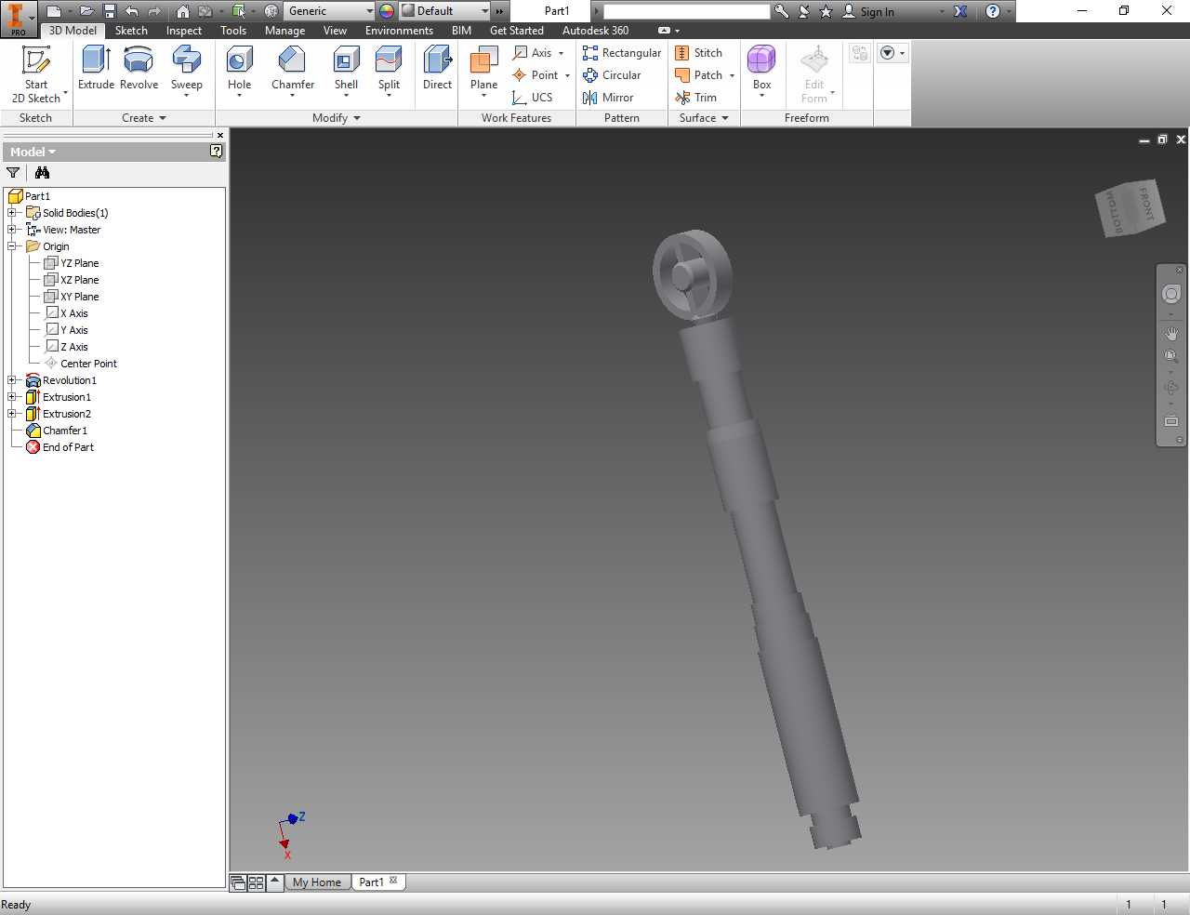Image resolution: width=1190 pixels, height=915 pixels.
Task: Open the Surface panel dropdown
Action: [x=704, y=118]
